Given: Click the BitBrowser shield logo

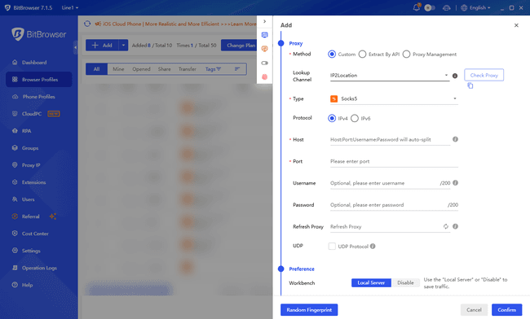Looking at the screenshot, I should tap(18, 34).
